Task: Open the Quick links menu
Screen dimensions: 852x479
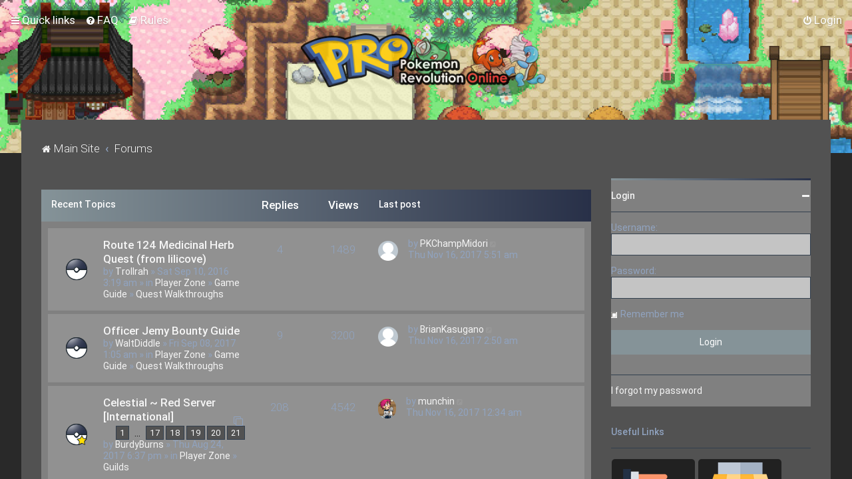Action: [43, 21]
